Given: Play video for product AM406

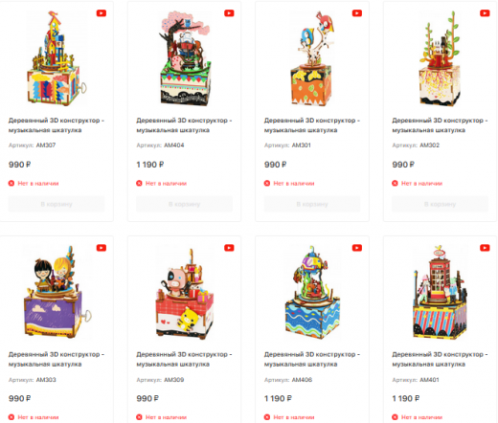Looking at the screenshot, I should point(357,248).
